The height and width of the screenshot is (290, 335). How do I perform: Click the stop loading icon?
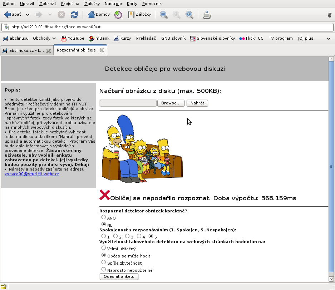[61, 15]
